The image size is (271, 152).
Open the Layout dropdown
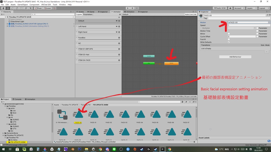[x=264, y=8]
